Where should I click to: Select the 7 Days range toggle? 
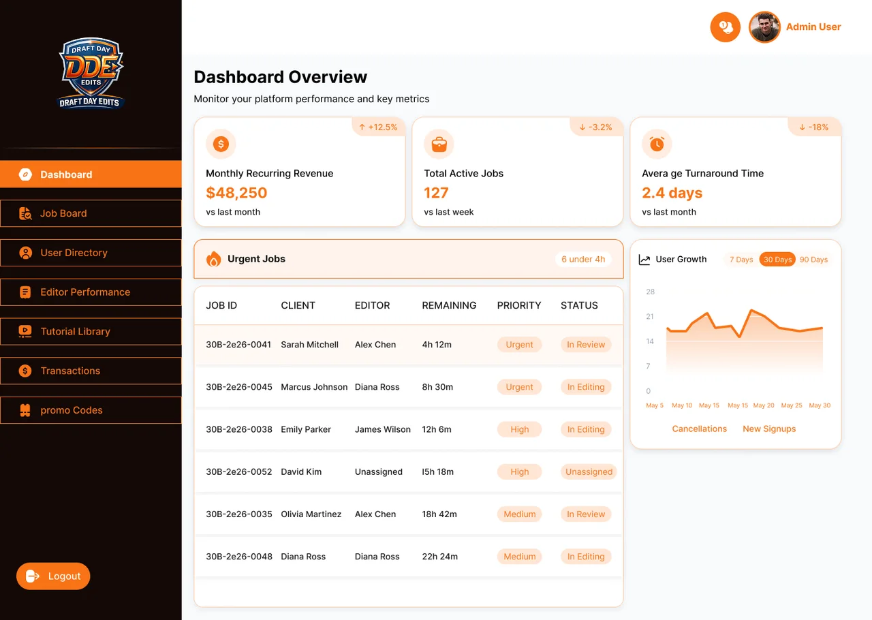(741, 260)
